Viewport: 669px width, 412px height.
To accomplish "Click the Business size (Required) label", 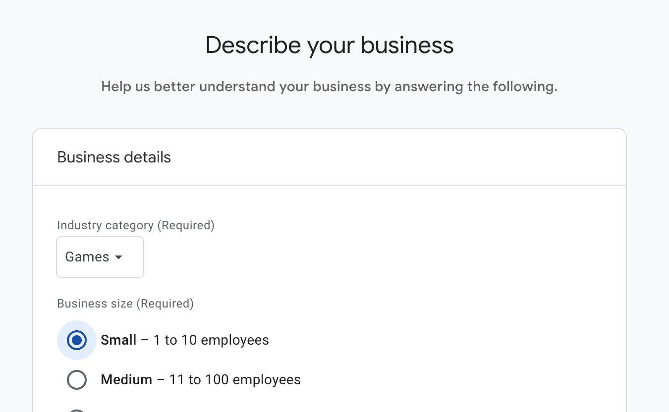I will (125, 304).
